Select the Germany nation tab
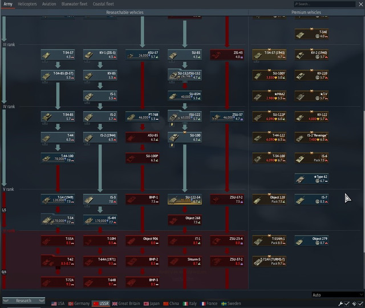This screenshot has height=308, width=365. (x=79, y=303)
